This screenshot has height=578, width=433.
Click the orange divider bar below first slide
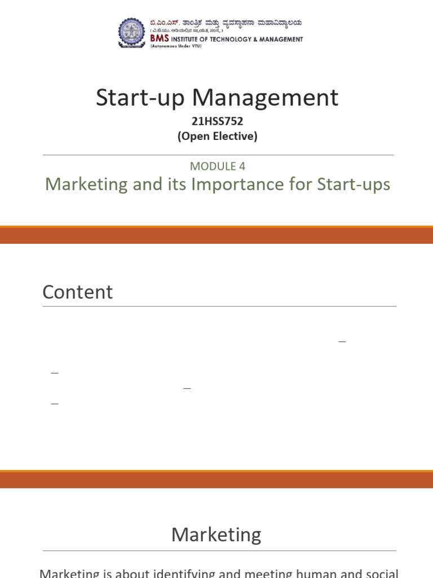point(216,235)
